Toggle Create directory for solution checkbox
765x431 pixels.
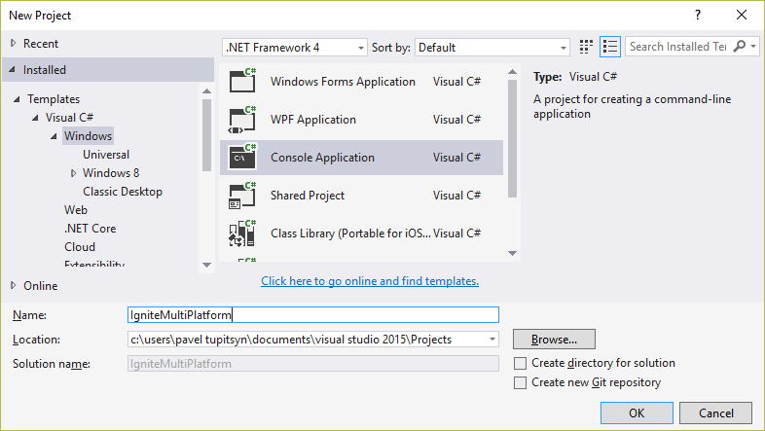[x=520, y=363]
